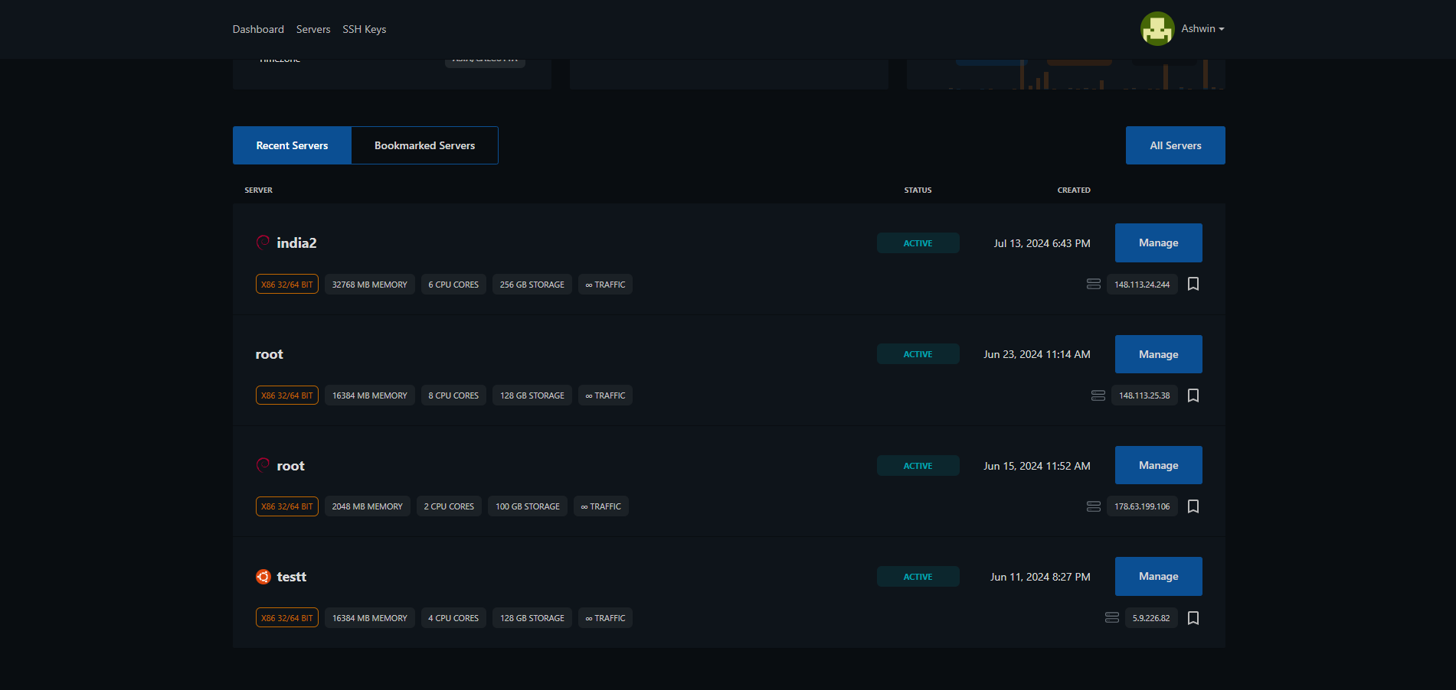Image resolution: width=1456 pixels, height=690 pixels.
Task: Open Servers in the top navigation
Action: coord(313,29)
